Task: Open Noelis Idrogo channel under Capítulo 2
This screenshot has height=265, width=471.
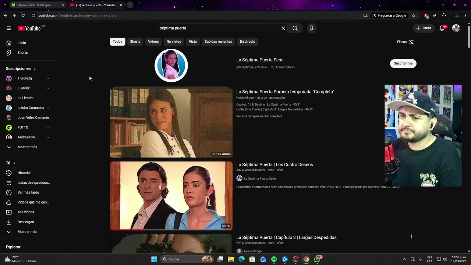Action: tap(253, 251)
